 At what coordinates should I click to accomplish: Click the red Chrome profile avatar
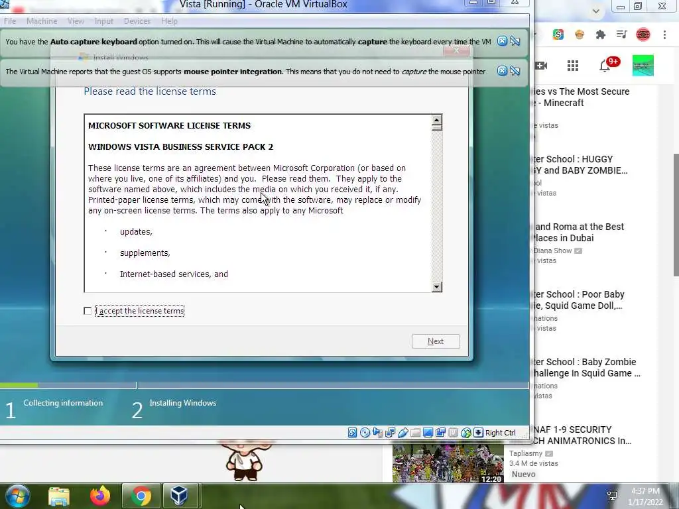(x=643, y=34)
